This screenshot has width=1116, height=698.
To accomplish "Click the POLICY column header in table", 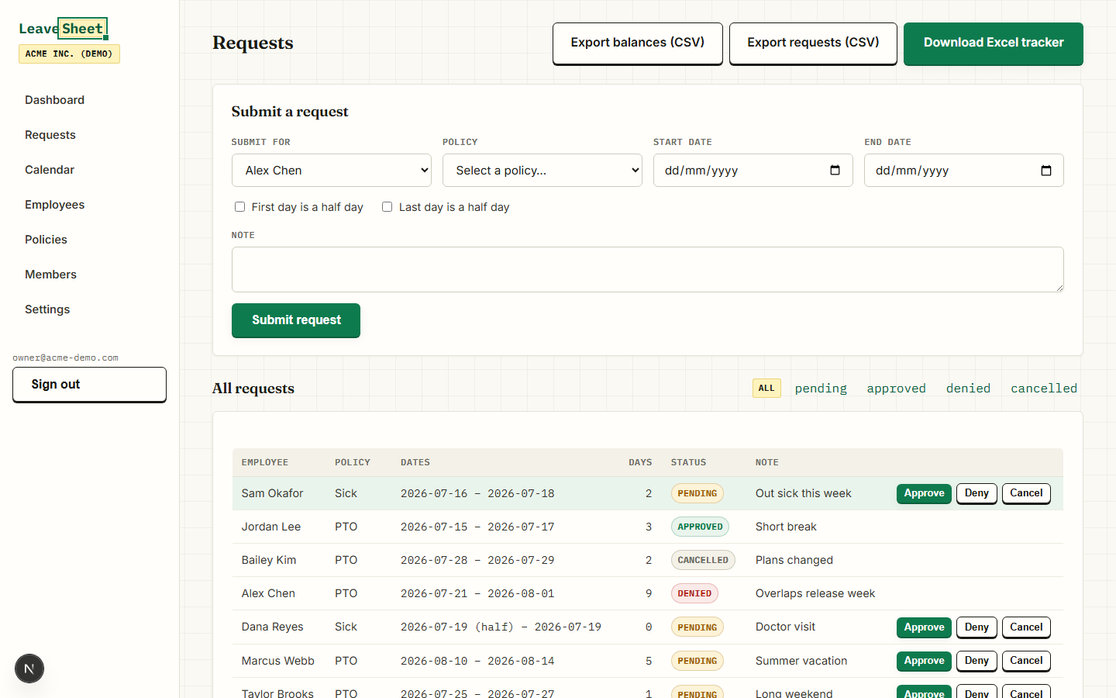I will tap(353, 462).
